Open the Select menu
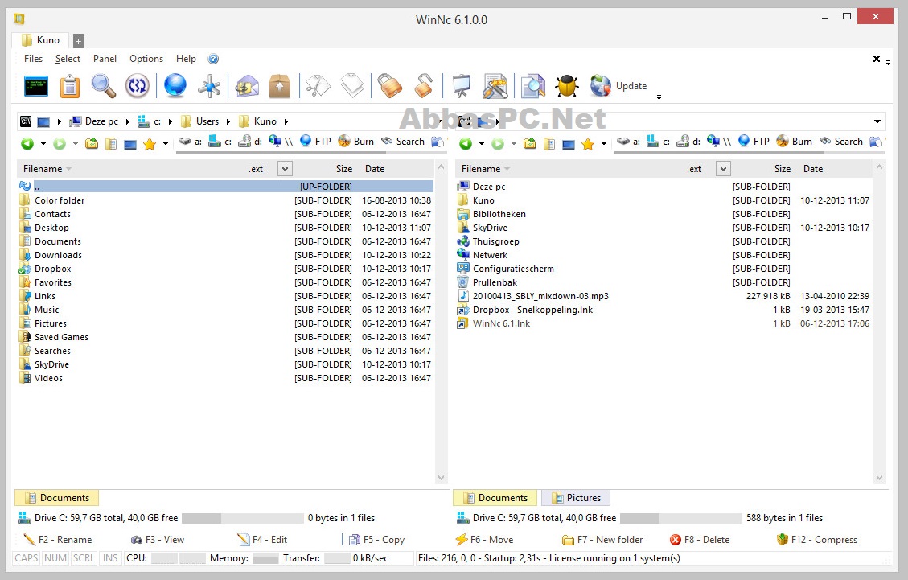This screenshot has height=580, width=908. pos(68,59)
